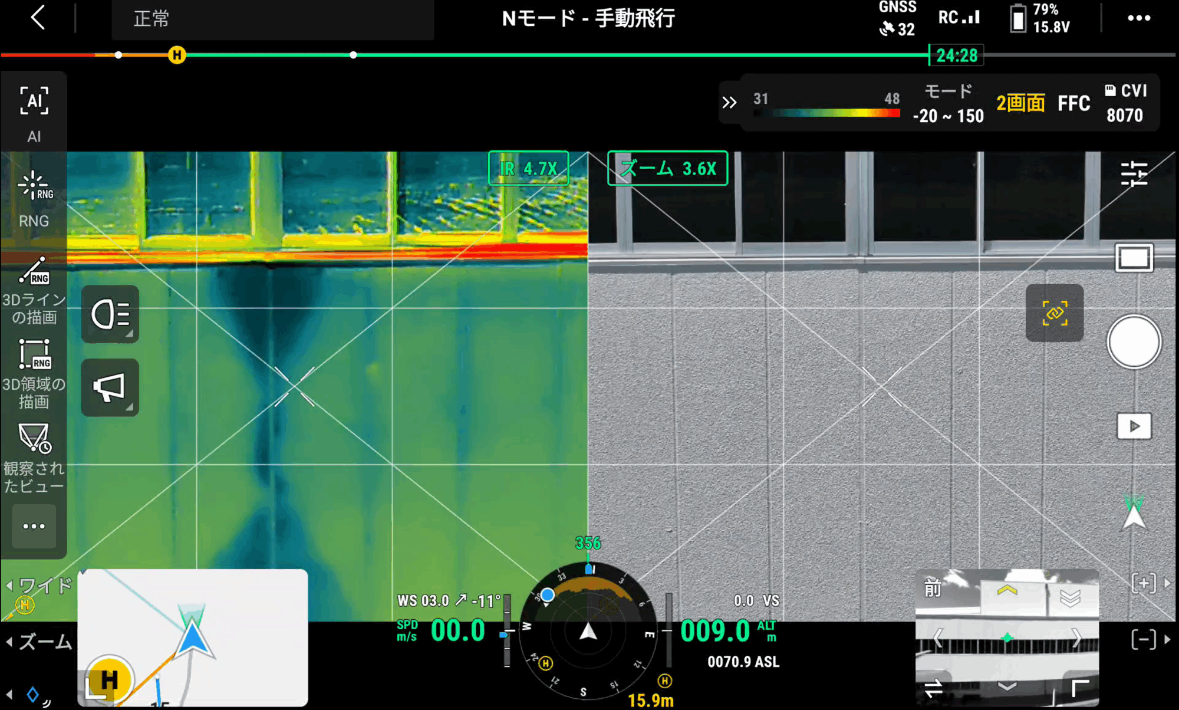Tilt FPV view up with yellow chevron
Viewport: 1179px width, 710px height.
1007,590
